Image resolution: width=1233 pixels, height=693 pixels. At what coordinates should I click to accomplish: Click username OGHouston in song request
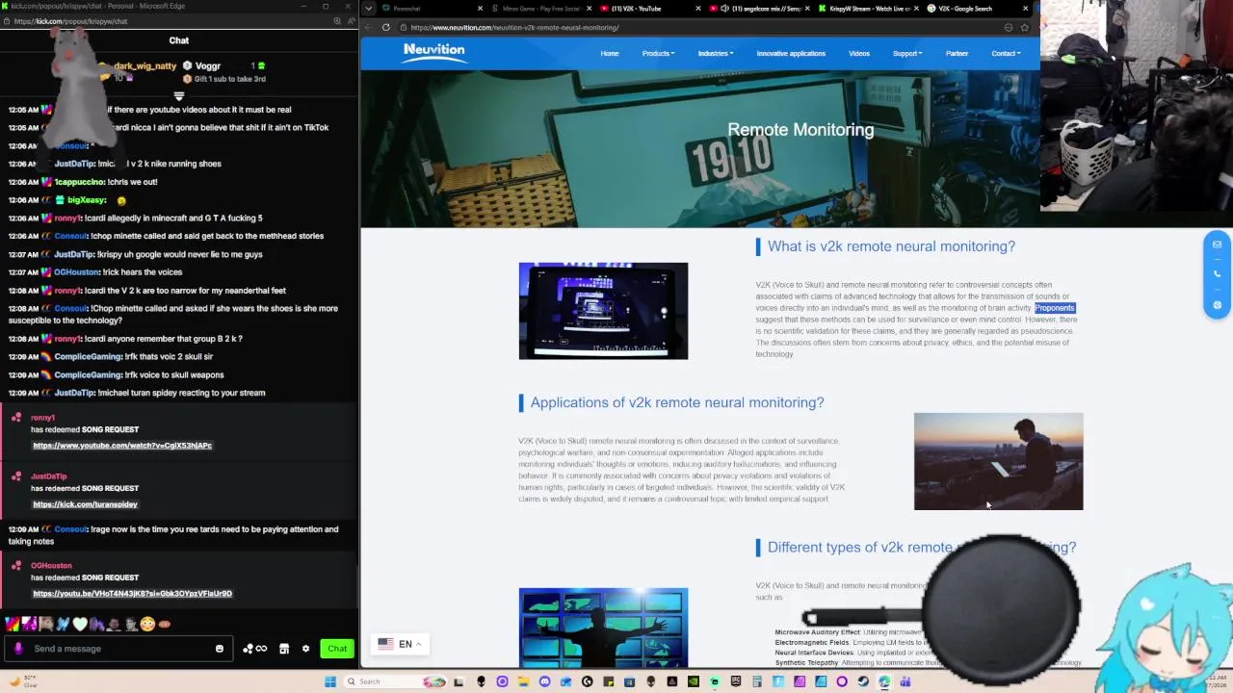(51, 566)
